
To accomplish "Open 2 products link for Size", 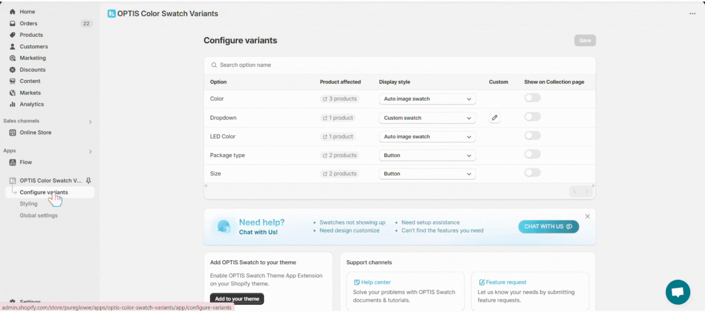I will point(340,174).
